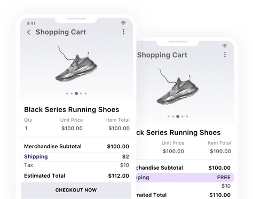Select active third carousel dot on left phone
Image resolution: width=253 pixels, height=199 pixels.
pyautogui.click(x=76, y=93)
